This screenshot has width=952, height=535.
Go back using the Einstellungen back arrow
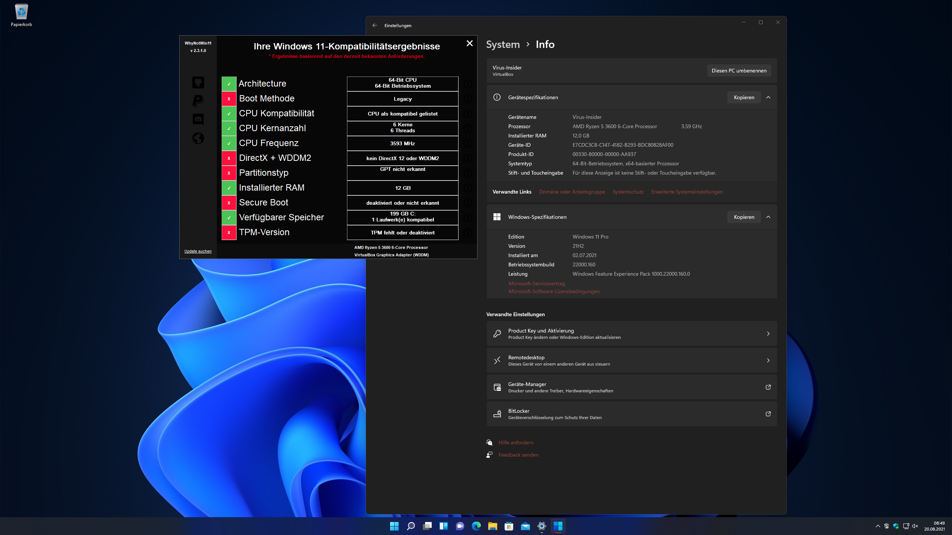tap(374, 25)
